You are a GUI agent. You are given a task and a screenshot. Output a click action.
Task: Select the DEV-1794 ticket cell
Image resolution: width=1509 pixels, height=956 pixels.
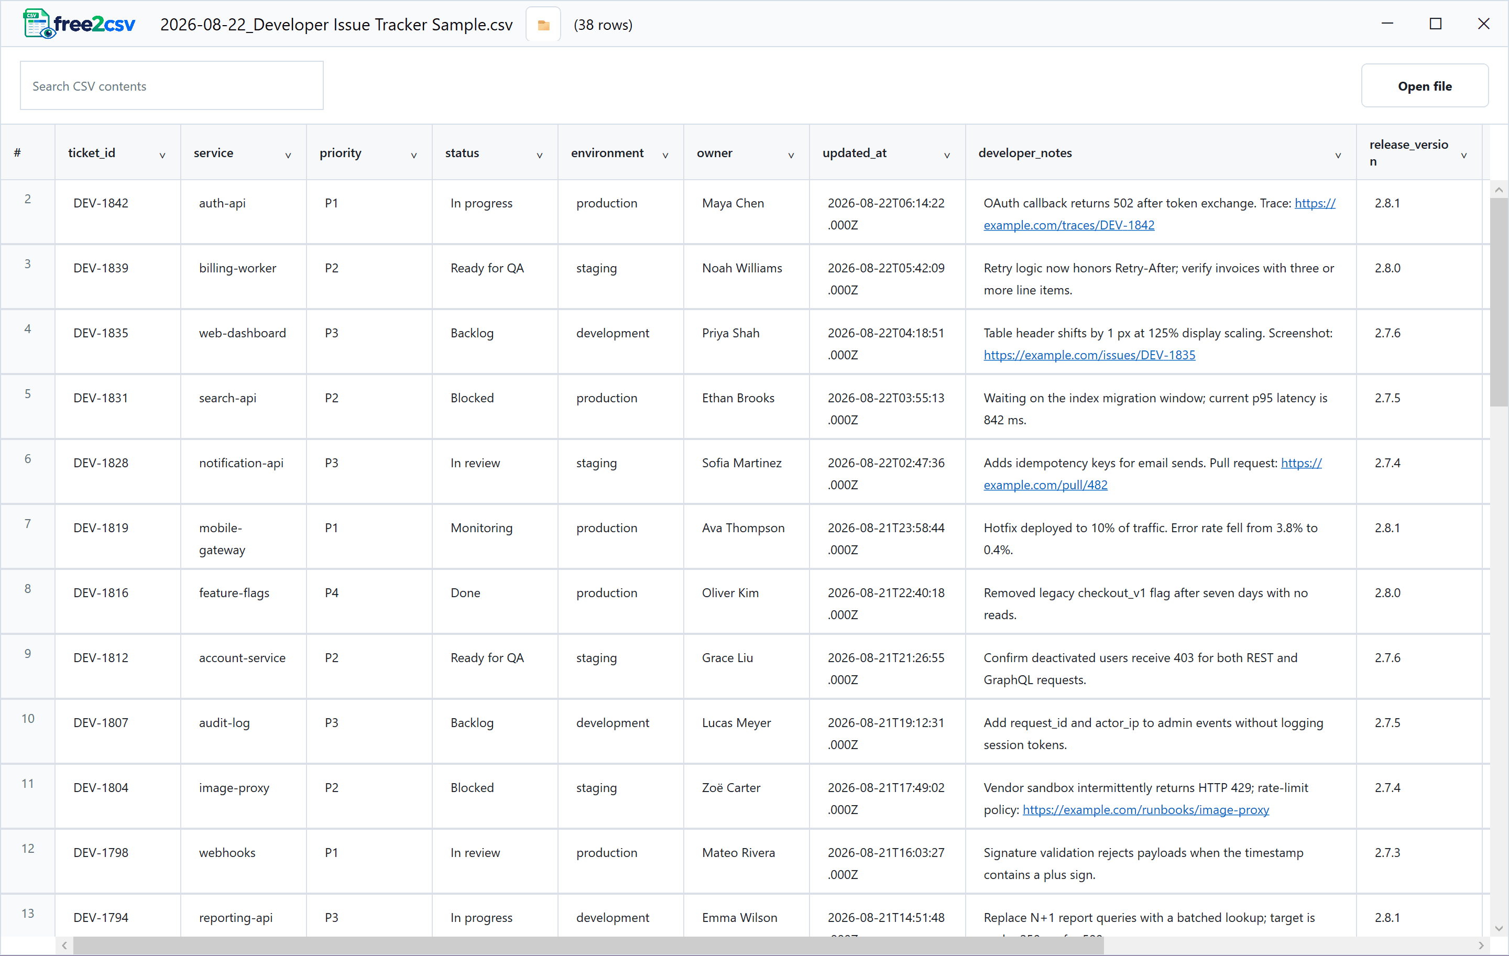point(118,916)
